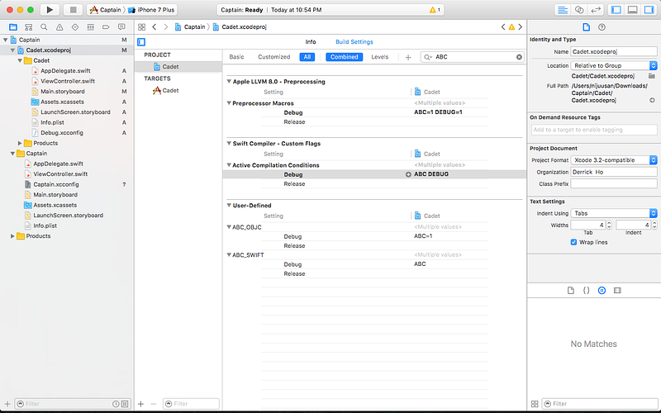Show the File Template library
The image size is (661, 413).
pos(571,291)
